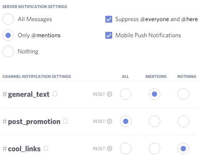This screenshot has height=162, width=201.
Task: Uncheck Suppress @everyone and @here
Action: (109, 19)
